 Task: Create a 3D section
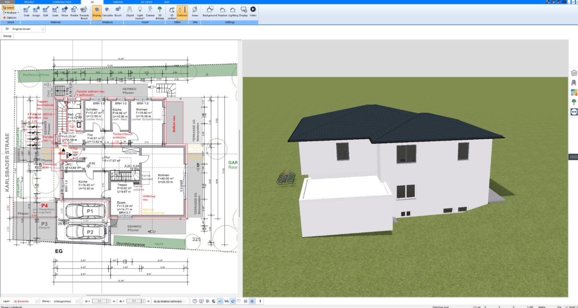click(x=172, y=13)
